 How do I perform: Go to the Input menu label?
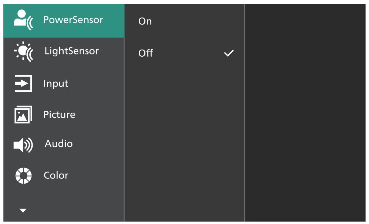(56, 83)
